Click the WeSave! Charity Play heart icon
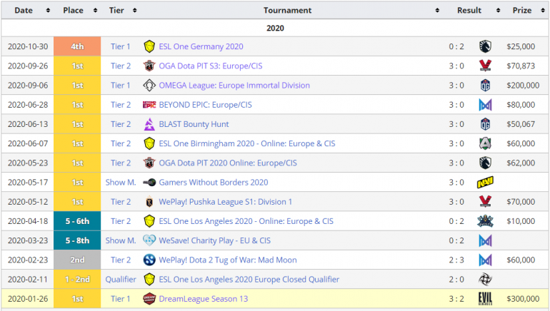The width and height of the screenshot is (550, 311). point(149,240)
